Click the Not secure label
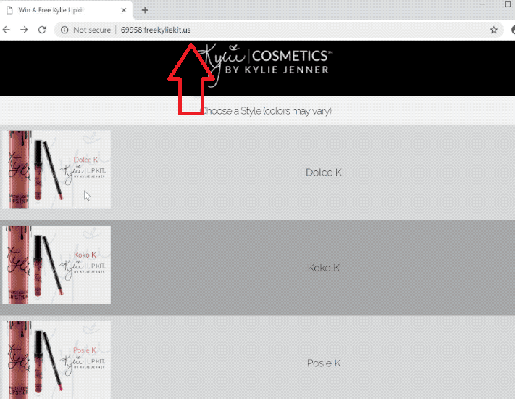515x399 pixels. click(x=92, y=30)
